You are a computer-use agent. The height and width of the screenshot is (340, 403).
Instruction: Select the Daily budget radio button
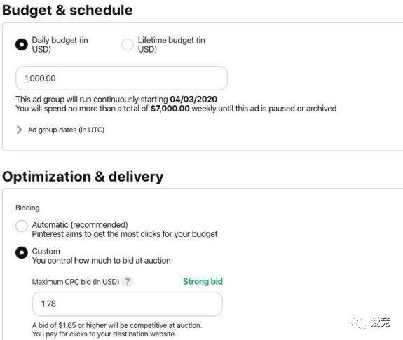(x=22, y=44)
